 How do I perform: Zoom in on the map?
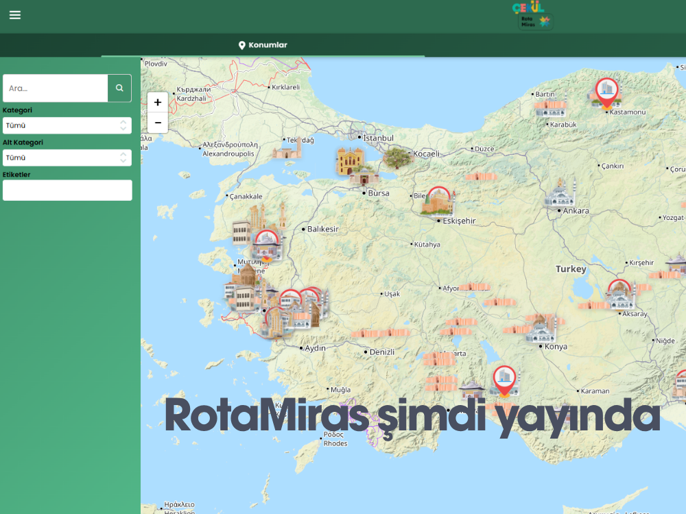[x=158, y=102]
